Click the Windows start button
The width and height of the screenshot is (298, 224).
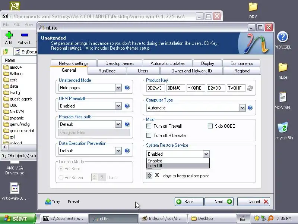pos(18,218)
